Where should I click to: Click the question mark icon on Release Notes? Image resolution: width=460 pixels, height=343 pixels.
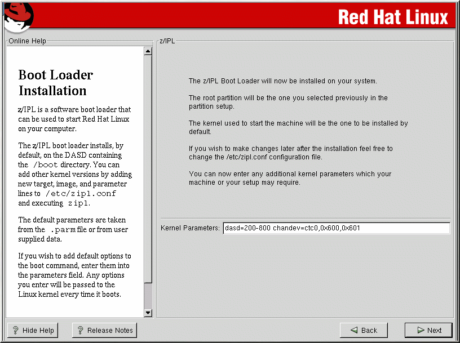(80, 331)
